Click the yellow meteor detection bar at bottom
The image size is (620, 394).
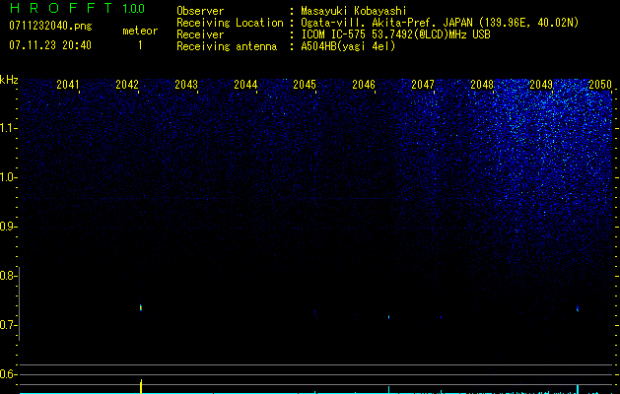pos(141,386)
